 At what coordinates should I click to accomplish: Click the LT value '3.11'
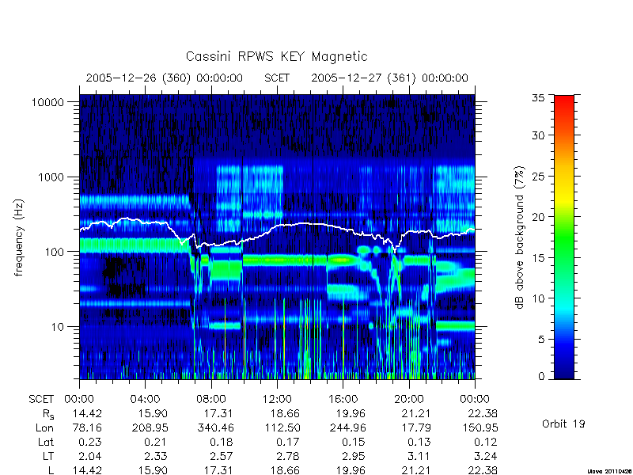pos(420,456)
